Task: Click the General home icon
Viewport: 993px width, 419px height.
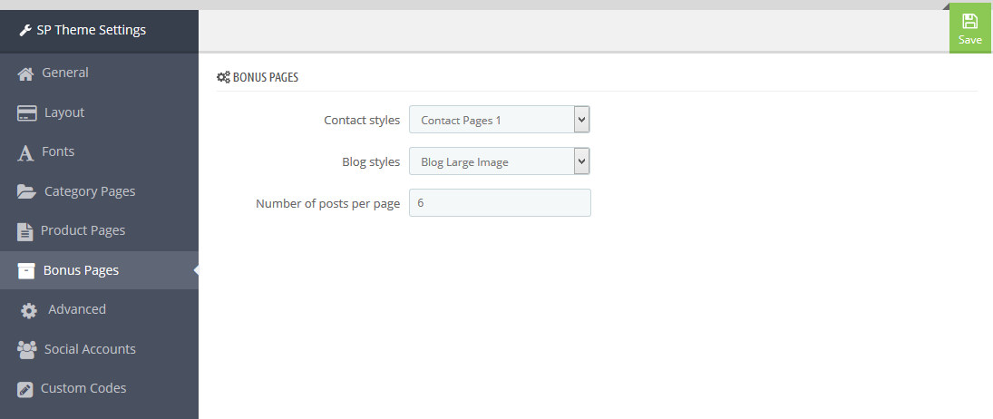Action: pyautogui.click(x=25, y=74)
